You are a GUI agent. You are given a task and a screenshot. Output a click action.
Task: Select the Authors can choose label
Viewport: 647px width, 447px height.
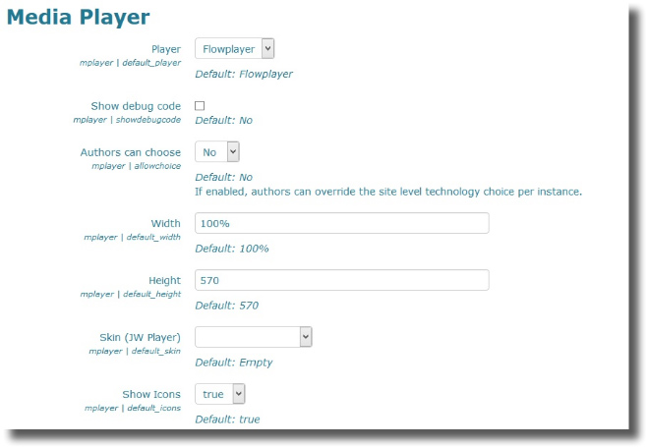(x=130, y=152)
